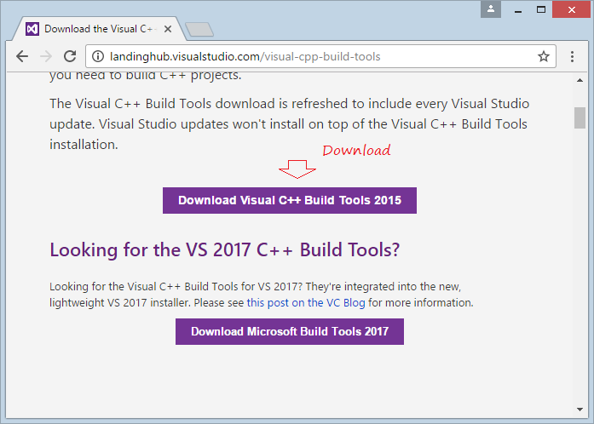Click the vertical scrollbar thumb

(580, 117)
